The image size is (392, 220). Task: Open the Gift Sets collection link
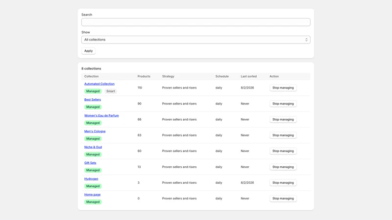90,163
